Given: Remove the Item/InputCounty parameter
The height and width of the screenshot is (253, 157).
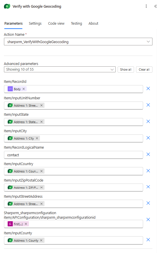Looking at the screenshot, I should [148, 240].
